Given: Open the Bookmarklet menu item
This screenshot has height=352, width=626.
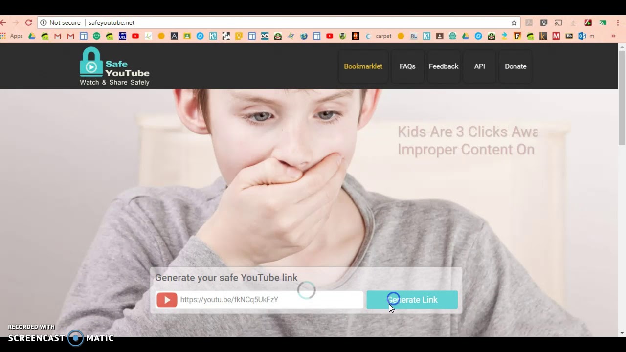Looking at the screenshot, I should [x=363, y=66].
